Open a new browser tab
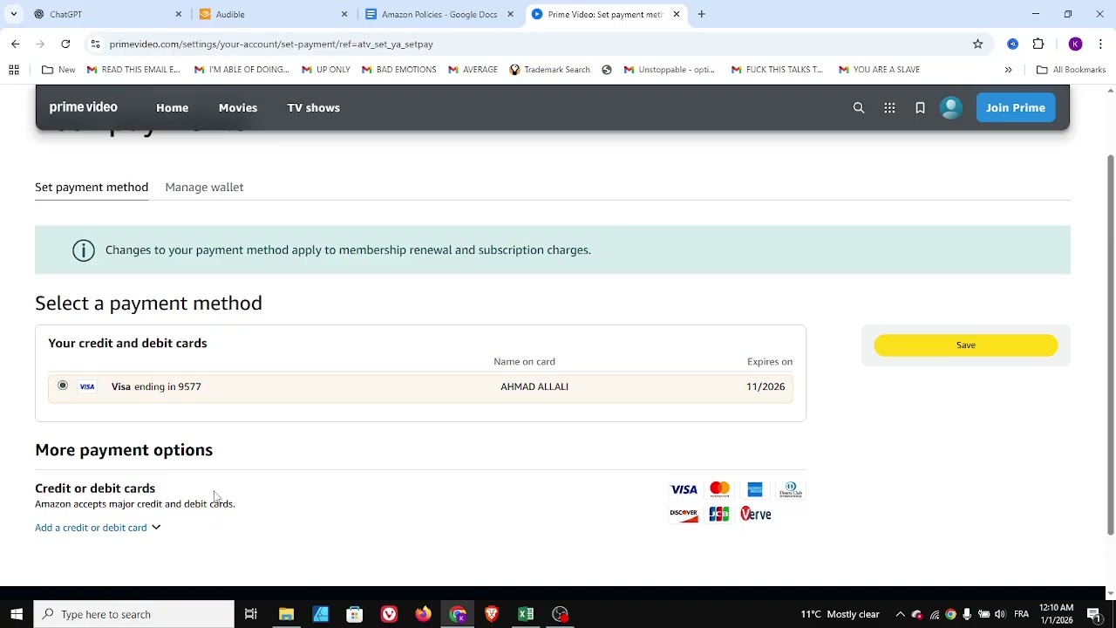 (x=701, y=14)
